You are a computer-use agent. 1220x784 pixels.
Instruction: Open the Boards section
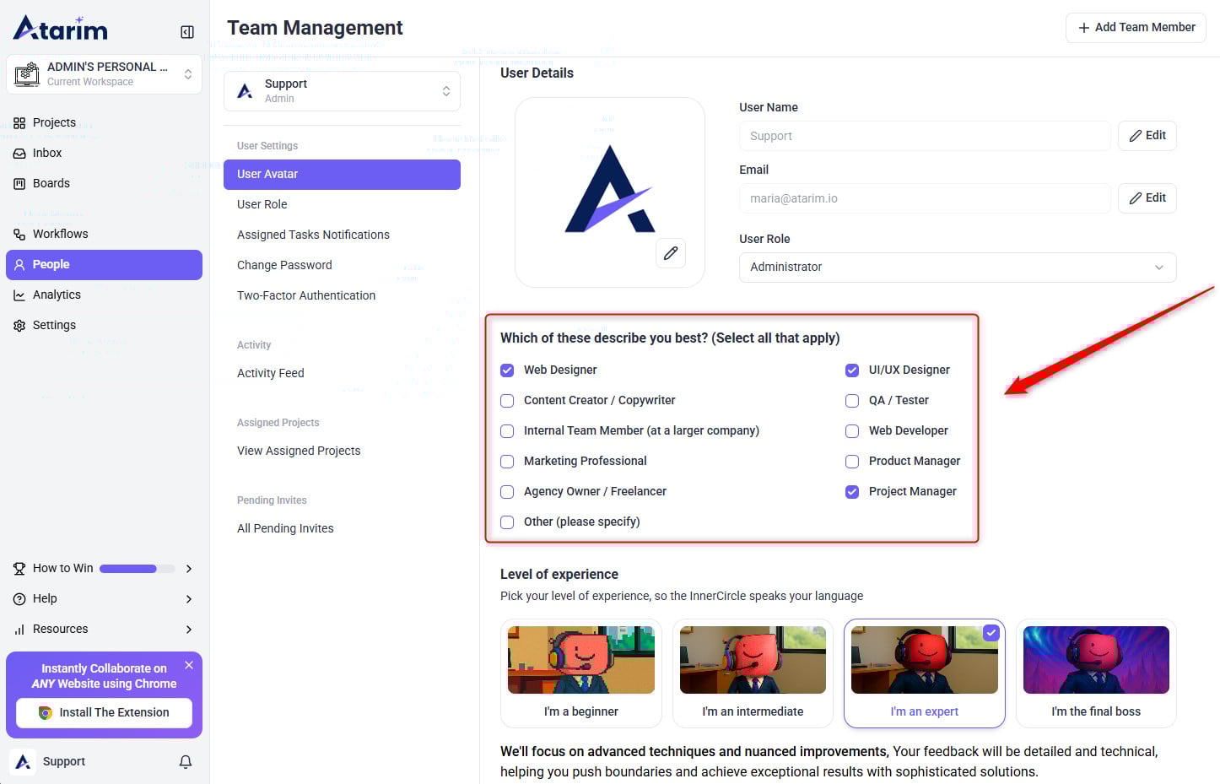(x=51, y=183)
